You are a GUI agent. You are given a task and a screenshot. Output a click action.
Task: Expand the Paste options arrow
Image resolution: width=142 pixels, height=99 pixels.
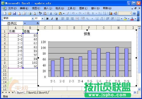64,13
